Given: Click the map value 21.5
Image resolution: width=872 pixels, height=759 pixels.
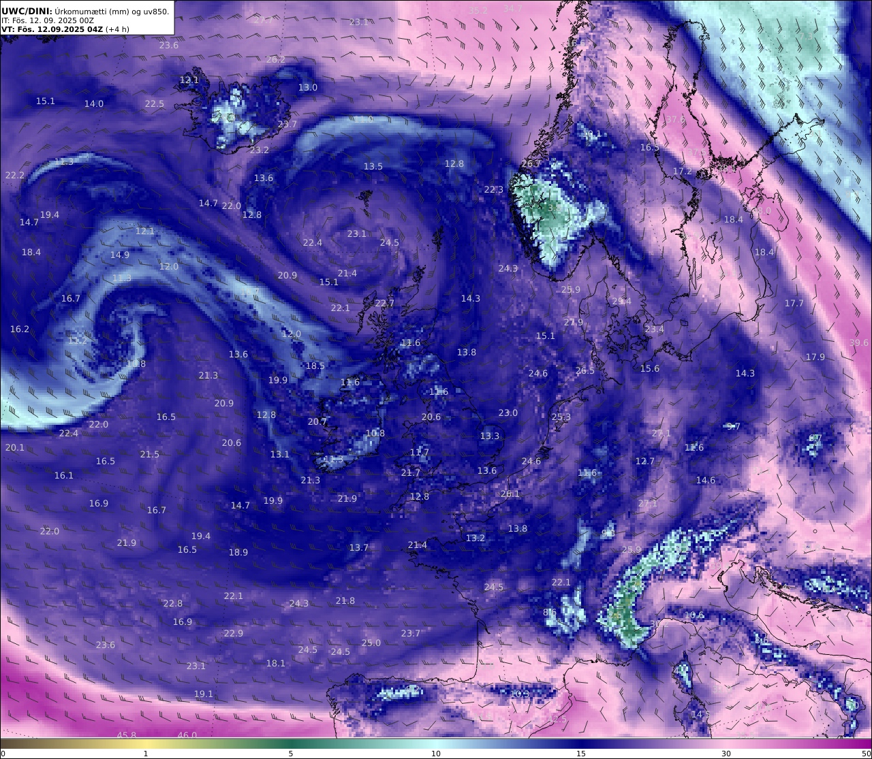Looking at the screenshot, I should 150,455.
